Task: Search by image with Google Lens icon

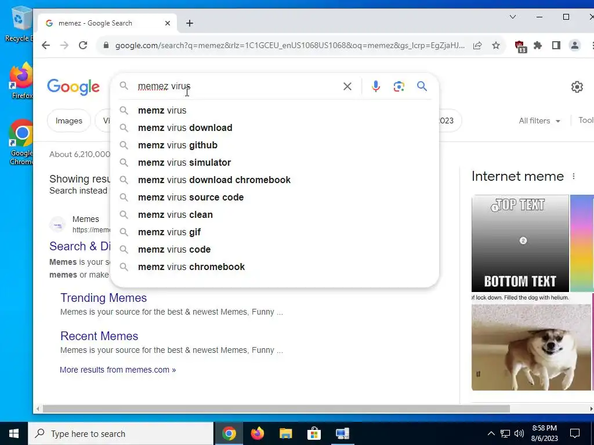Action: [399, 86]
